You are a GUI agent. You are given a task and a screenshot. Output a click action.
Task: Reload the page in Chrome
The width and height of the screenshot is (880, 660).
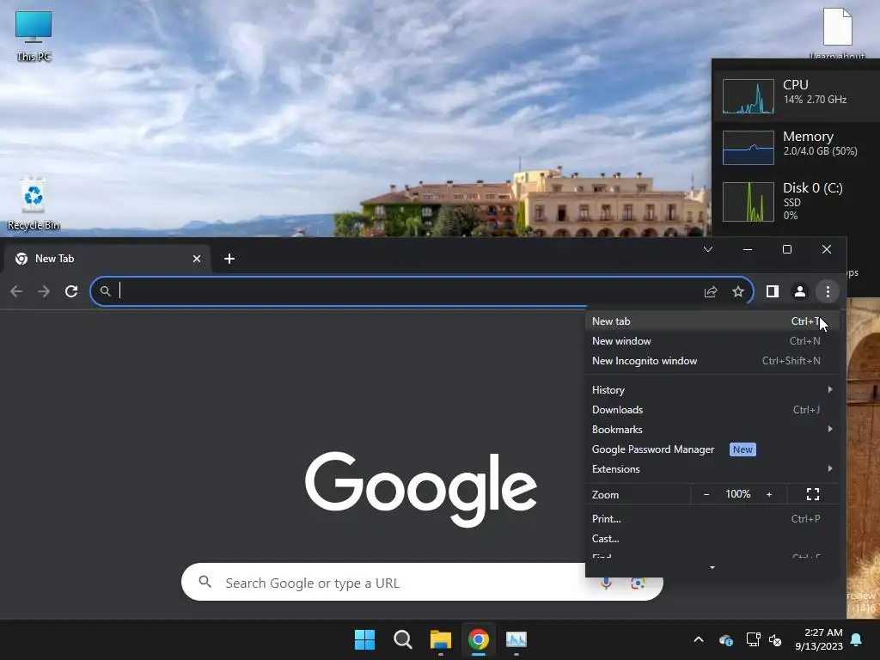[71, 291]
